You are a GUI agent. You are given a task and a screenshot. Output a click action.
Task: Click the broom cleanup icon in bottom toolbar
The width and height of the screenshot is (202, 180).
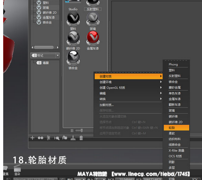tap(73, 138)
